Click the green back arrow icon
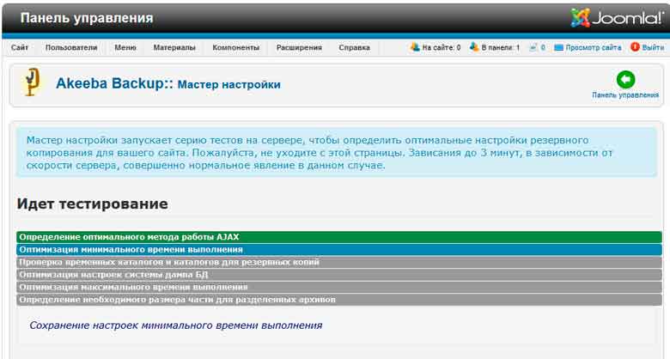 point(625,80)
